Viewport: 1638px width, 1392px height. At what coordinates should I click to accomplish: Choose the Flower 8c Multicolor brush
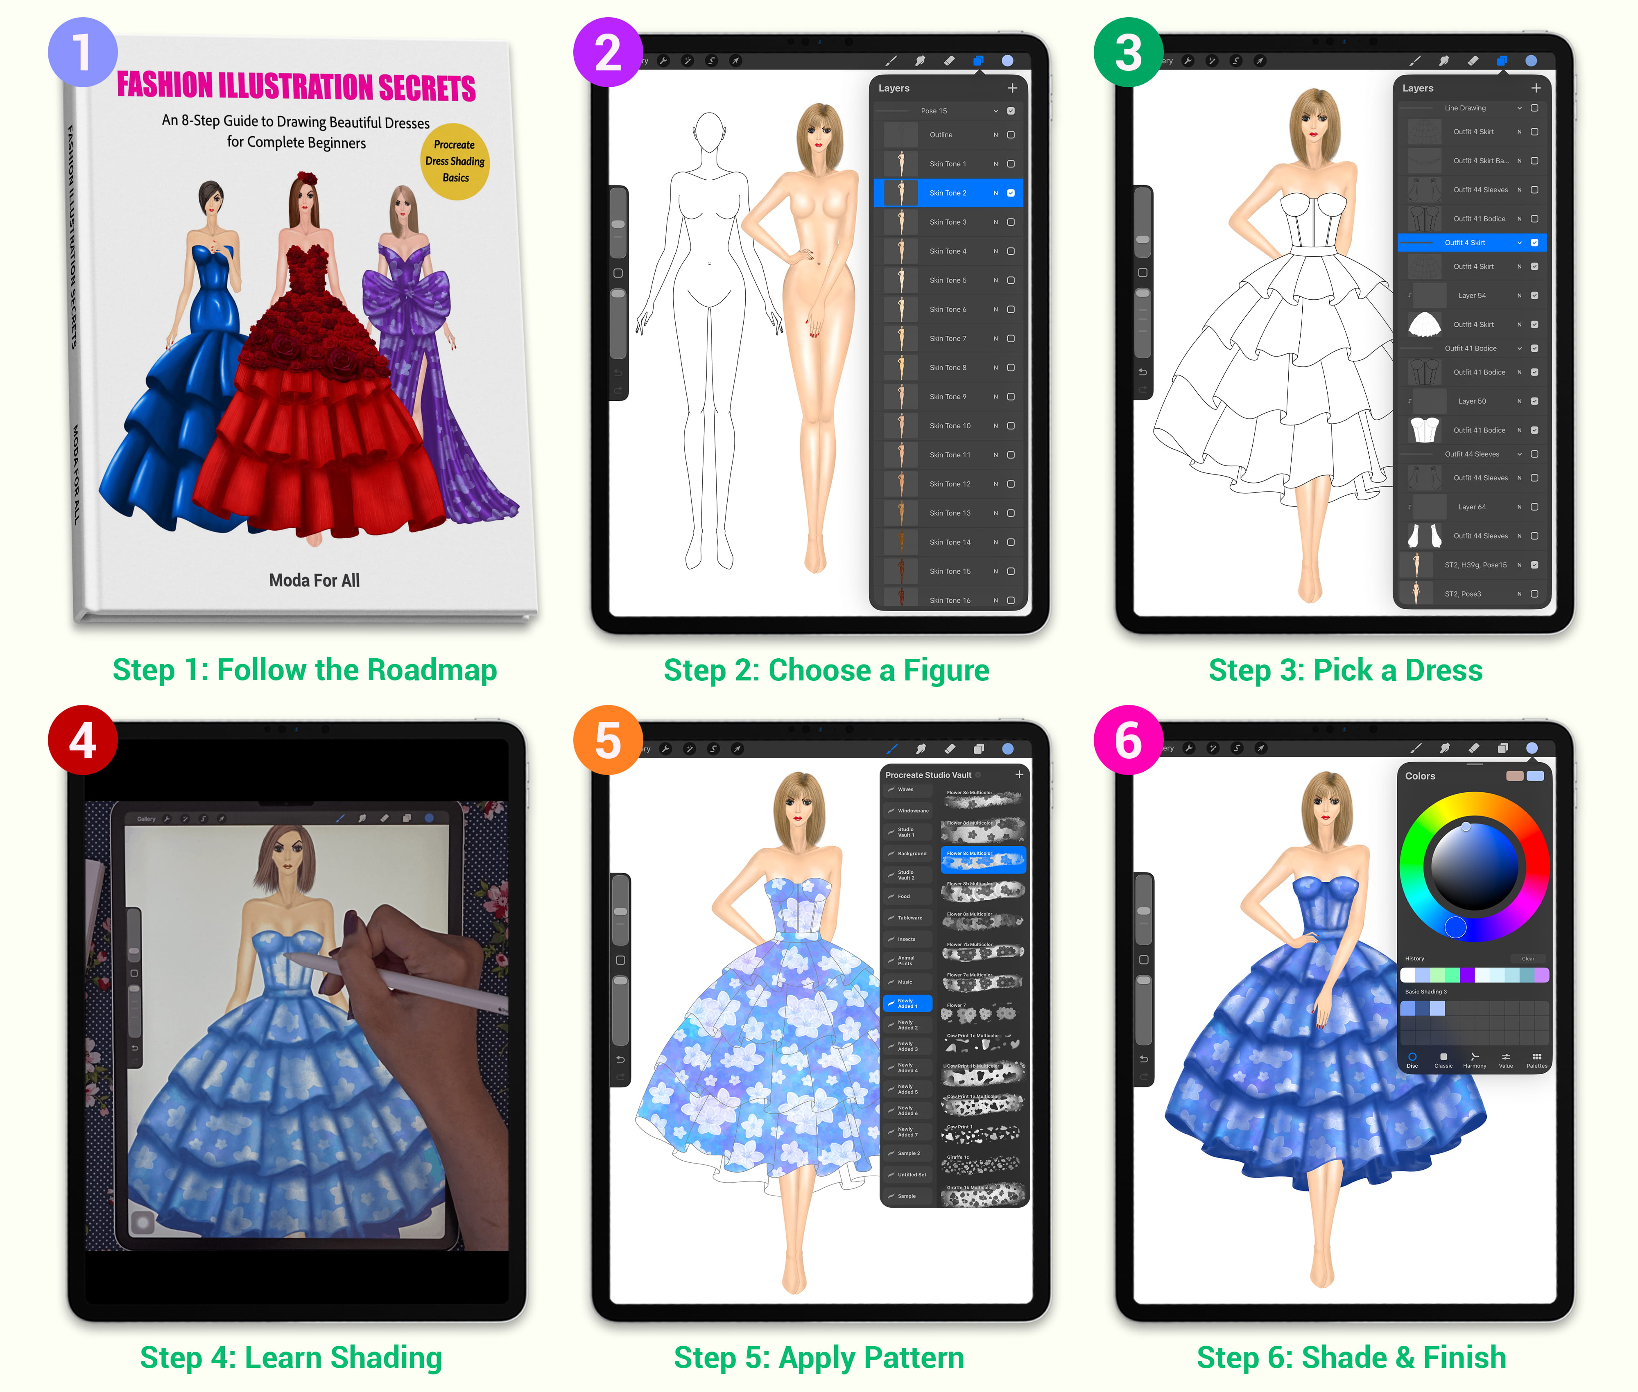(983, 860)
